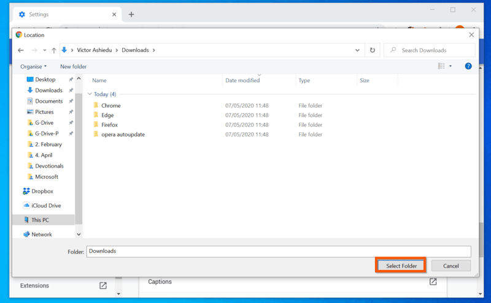Click external link icon beside Extensions
The width and height of the screenshot is (491, 303).
(x=103, y=285)
